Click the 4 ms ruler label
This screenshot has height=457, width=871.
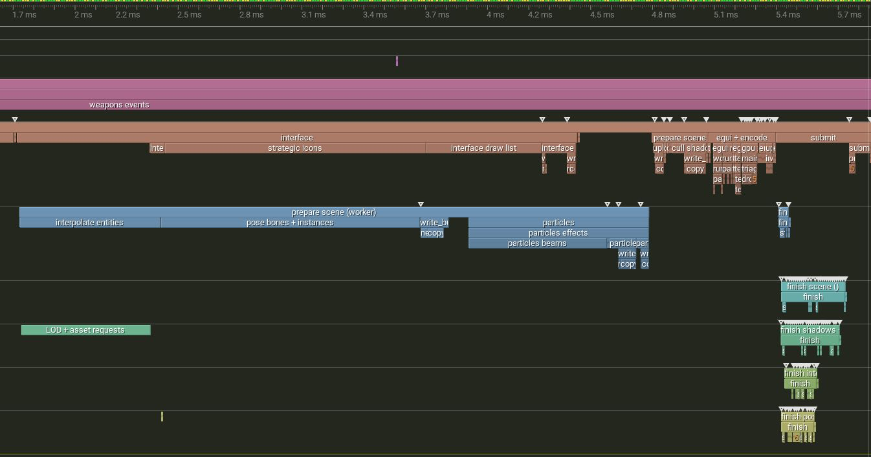pyautogui.click(x=496, y=15)
